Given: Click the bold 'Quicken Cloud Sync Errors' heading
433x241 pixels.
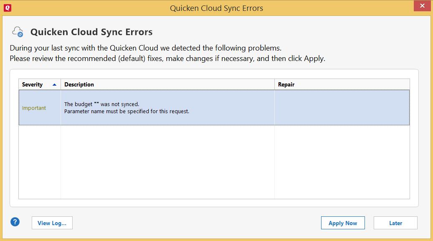Looking at the screenshot, I should coord(91,32).
